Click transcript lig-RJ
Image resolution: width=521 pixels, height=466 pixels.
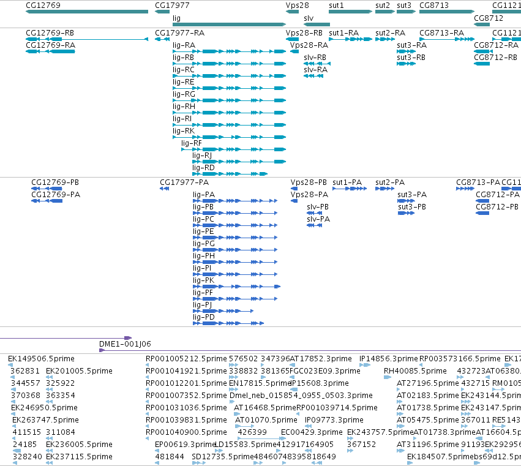point(239,162)
